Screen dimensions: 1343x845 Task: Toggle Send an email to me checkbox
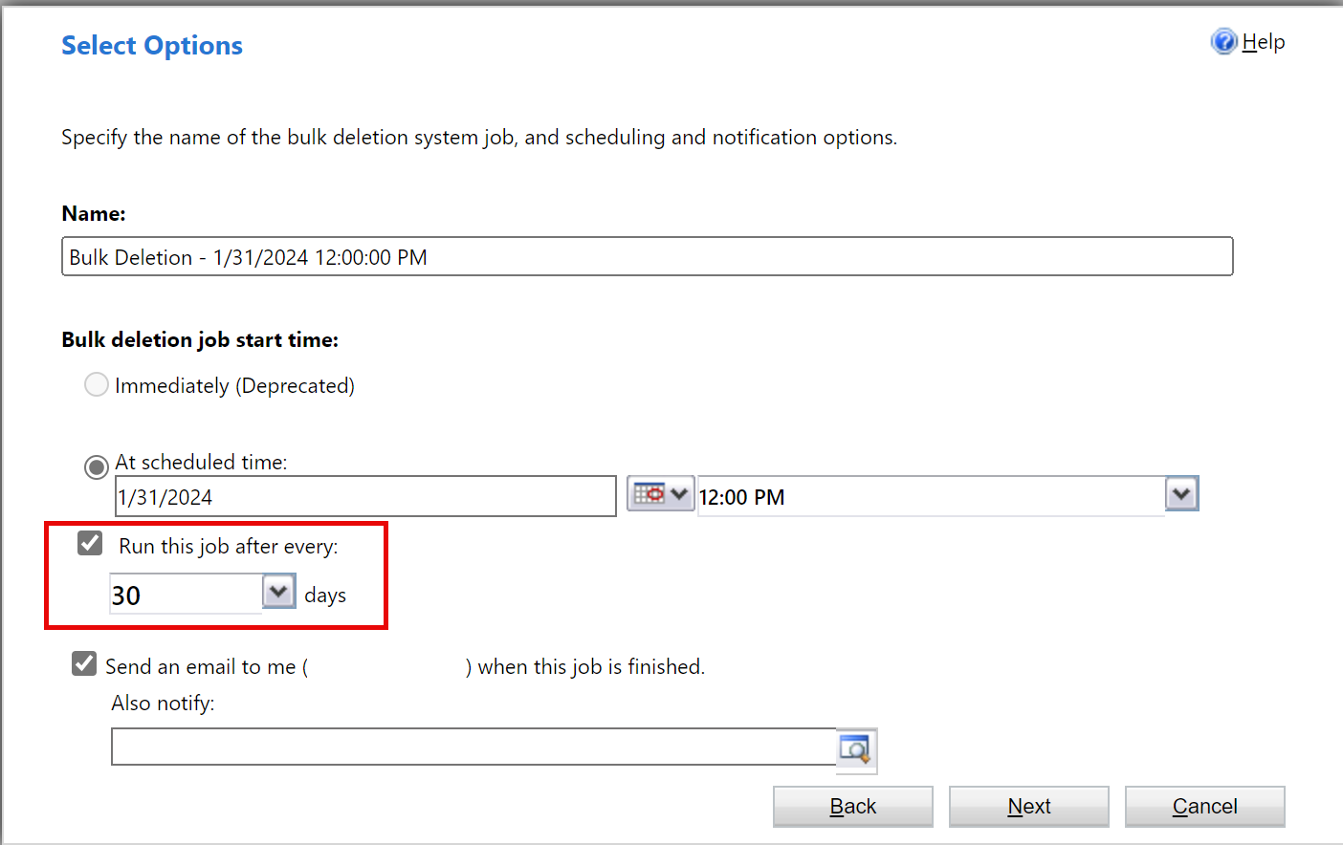point(84,663)
